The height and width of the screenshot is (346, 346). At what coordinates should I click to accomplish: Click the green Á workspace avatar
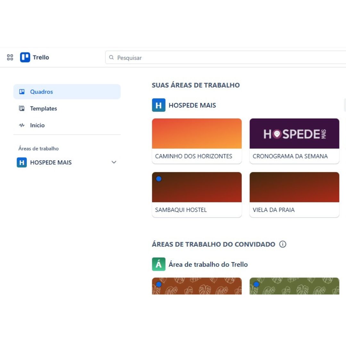[x=159, y=264]
